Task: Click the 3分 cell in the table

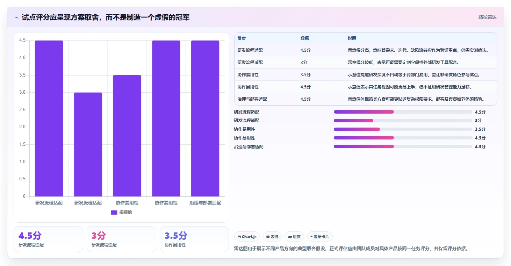Action: (x=304, y=63)
